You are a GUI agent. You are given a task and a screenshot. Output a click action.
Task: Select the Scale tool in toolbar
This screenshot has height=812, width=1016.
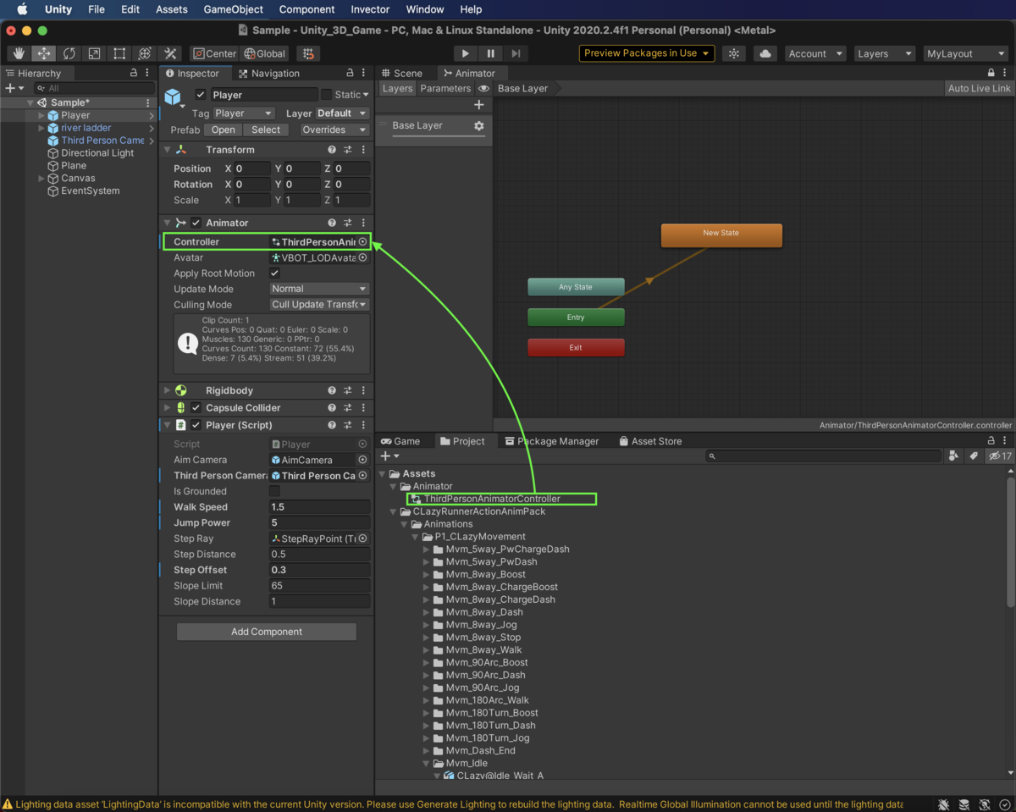94,53
